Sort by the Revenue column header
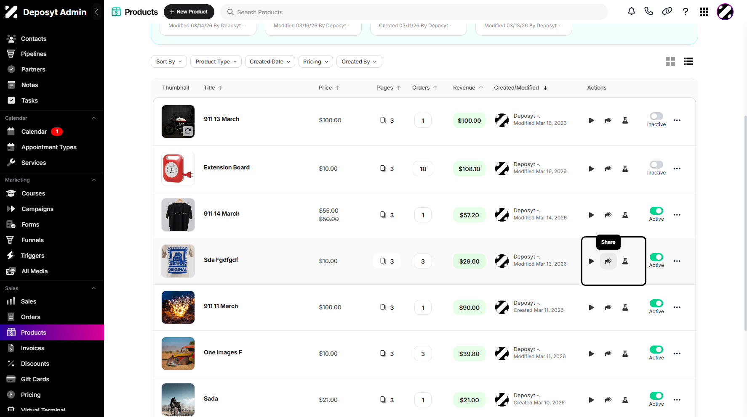 (468, 87)
